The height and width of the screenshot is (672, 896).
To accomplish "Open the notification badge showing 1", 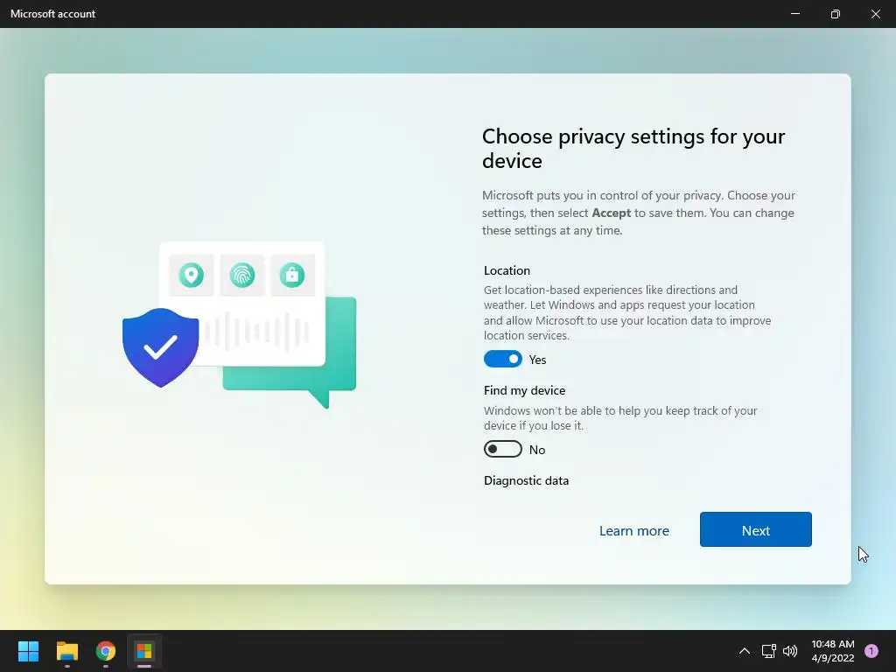I will (871, 651).
